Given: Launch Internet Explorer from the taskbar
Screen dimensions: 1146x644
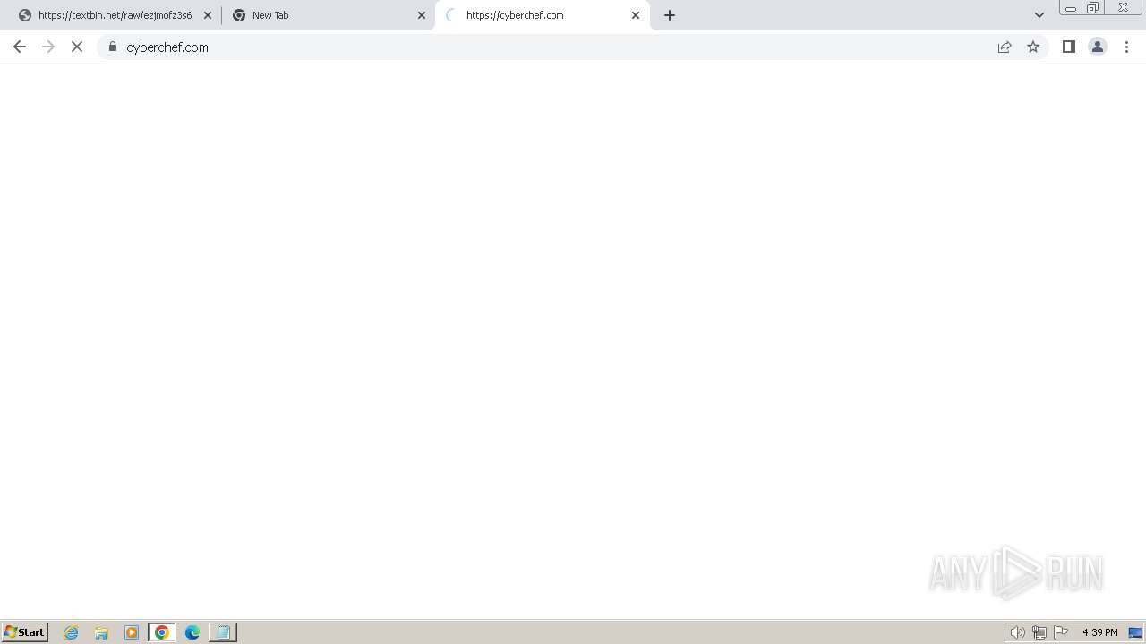Looking at the screenshot, I should pos(72,632).
